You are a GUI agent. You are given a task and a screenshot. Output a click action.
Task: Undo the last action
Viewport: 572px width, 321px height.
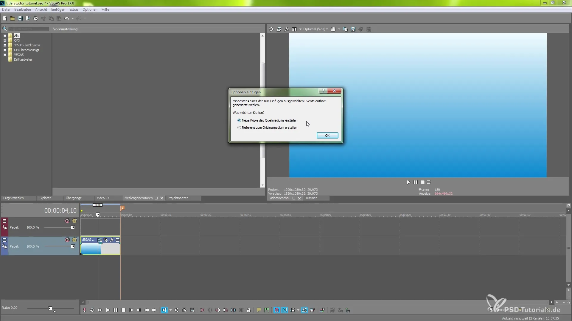click(x=67, y=18)
